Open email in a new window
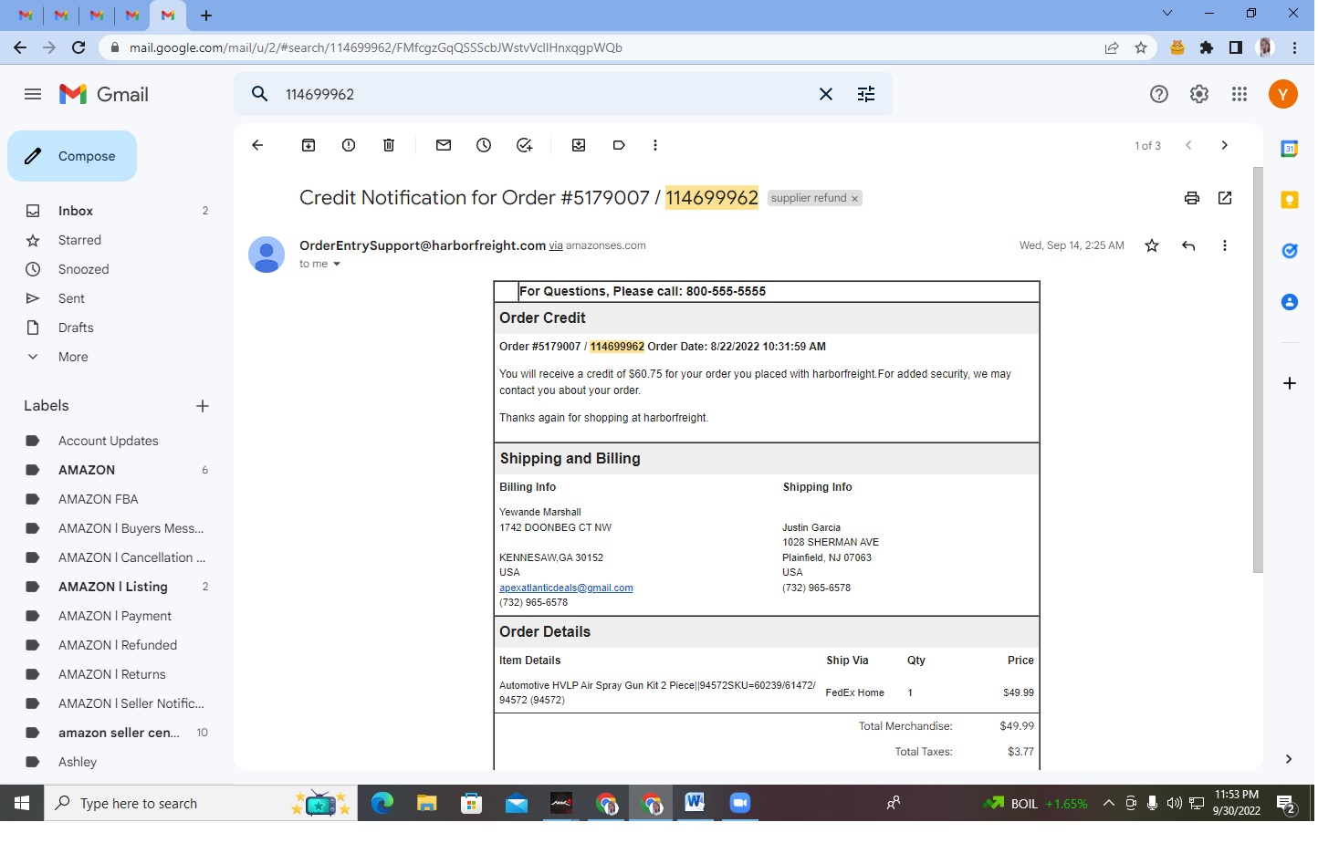This screenshot has height=843, width=1318. [1225, 198]
